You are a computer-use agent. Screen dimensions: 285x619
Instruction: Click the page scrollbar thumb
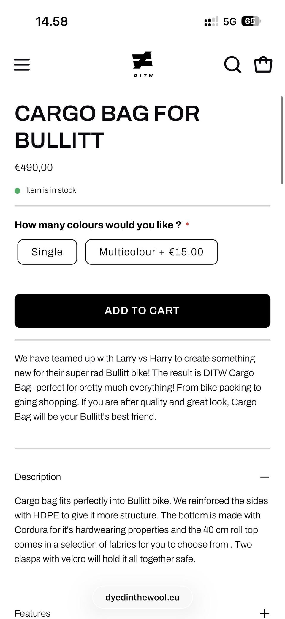click(281, 140)
